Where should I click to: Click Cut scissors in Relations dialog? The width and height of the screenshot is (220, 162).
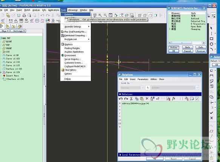coord(131,99)
